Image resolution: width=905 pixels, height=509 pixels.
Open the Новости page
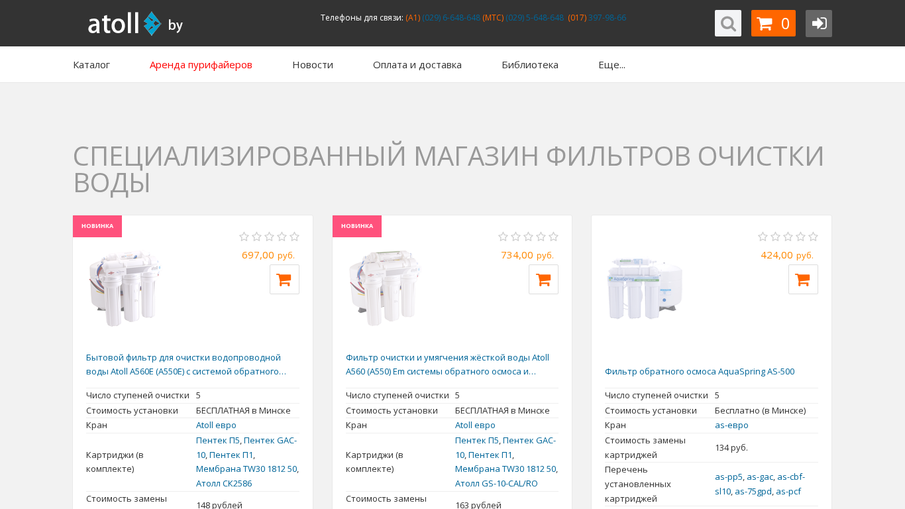(x=313, y=65)
